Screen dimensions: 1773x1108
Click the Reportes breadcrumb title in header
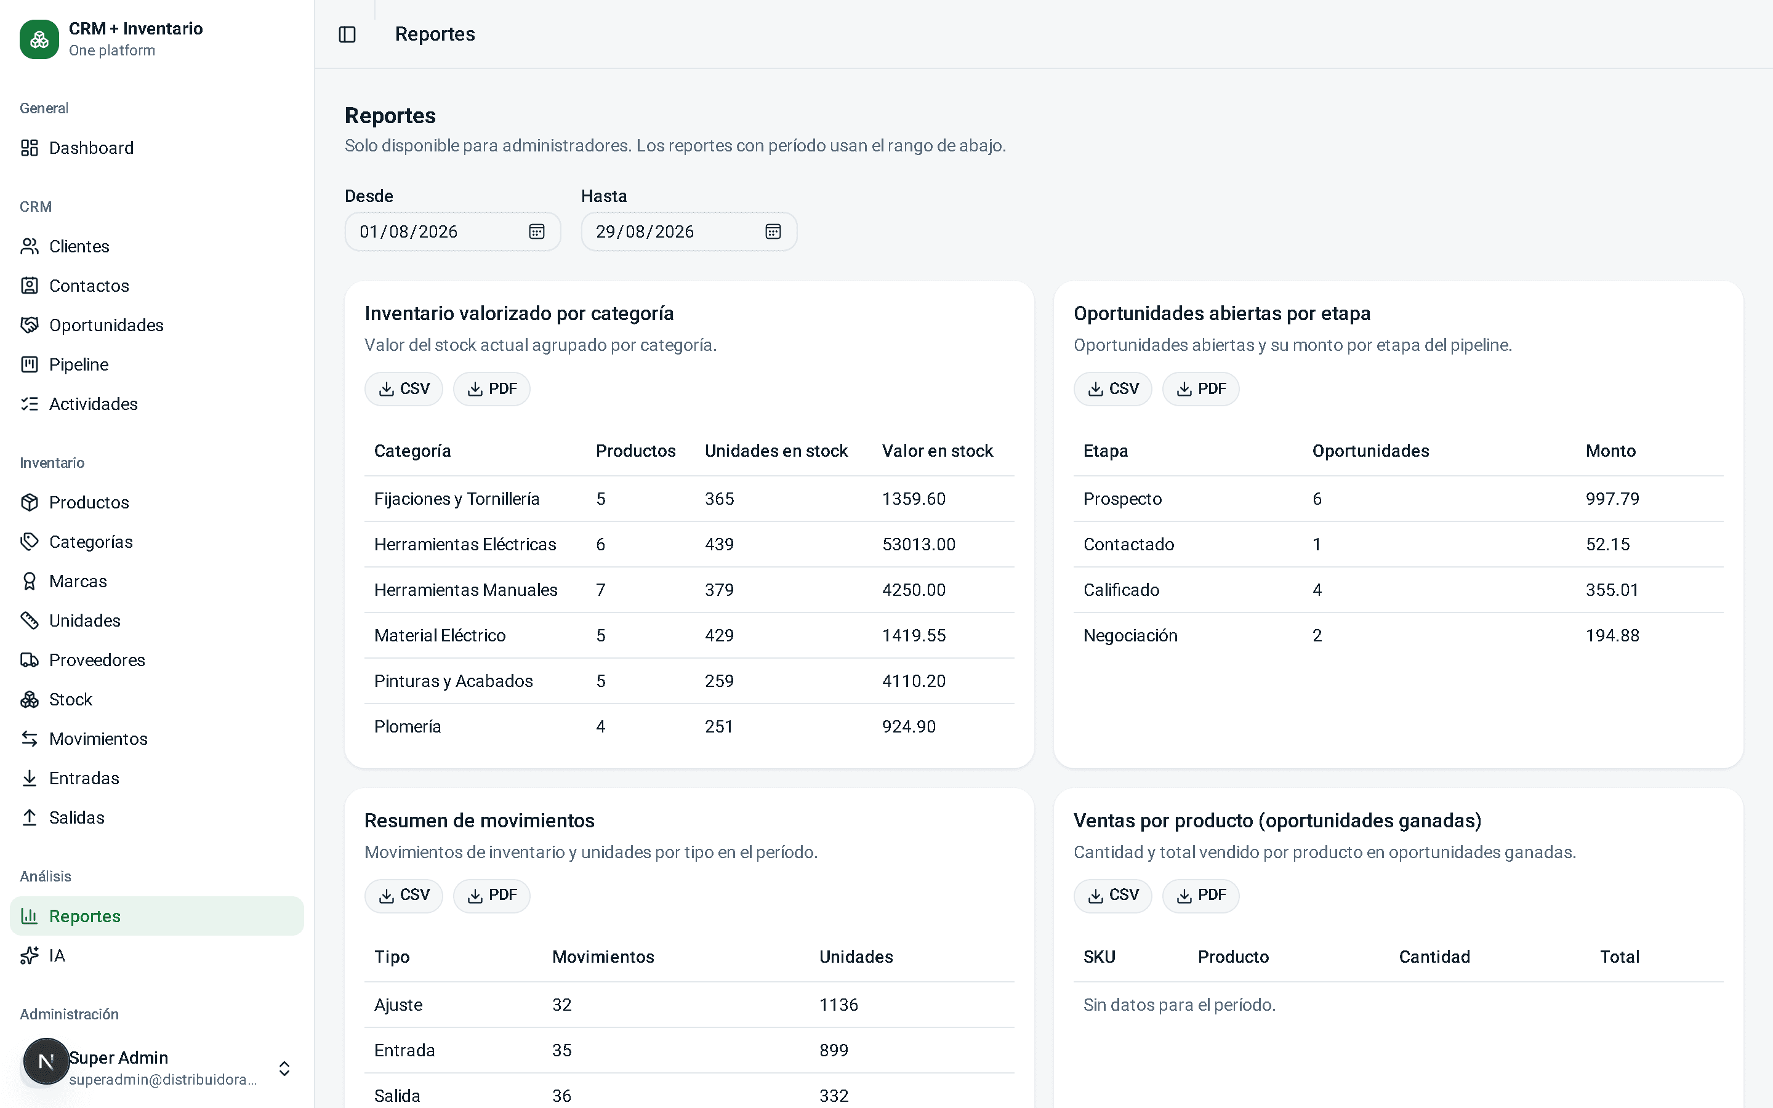(435, 34)
